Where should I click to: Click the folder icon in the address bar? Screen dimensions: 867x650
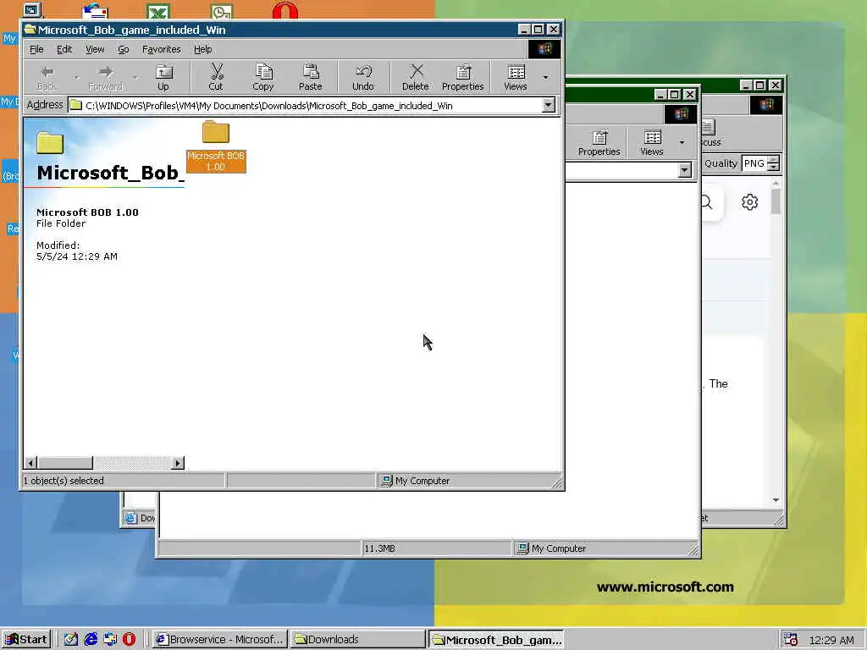tap(75, 105)
